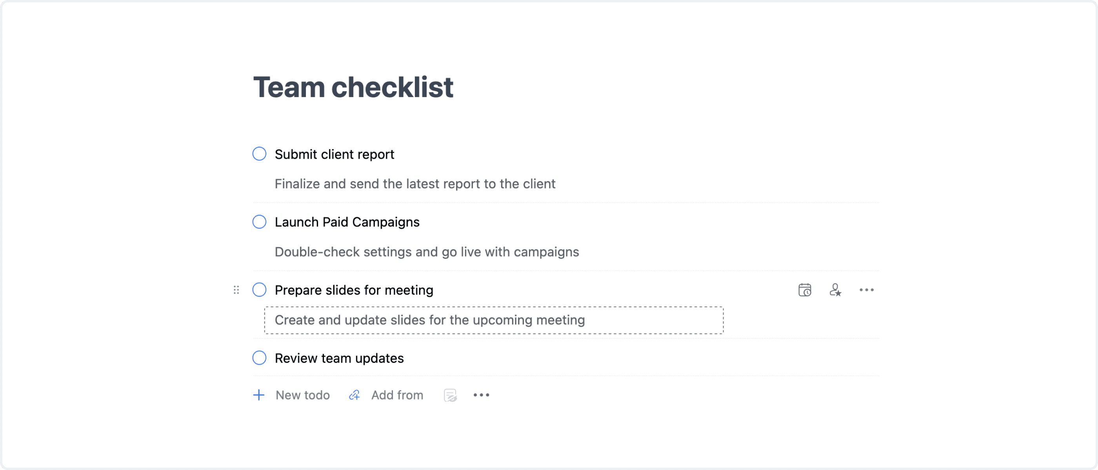Image resolution: width=1098 pixels, height=470 pixels.
Task: Select the Finalize and send report description
Action: tap(415, 183)
